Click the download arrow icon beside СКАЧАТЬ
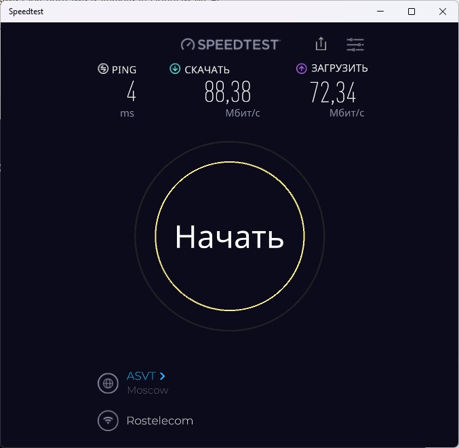The height and width of the screenshot is (448, 459). click(175, 68)
